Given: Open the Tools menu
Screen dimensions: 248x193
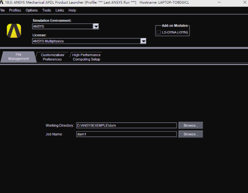Looking at the screenshot, I should [x=46, y=10].
